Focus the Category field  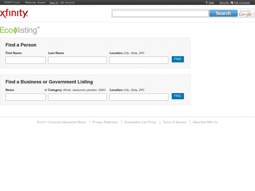pyautogui.click(x=78, y=97)
